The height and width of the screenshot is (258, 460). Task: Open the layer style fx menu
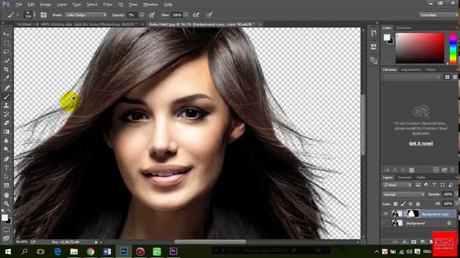tap(404, 242)
